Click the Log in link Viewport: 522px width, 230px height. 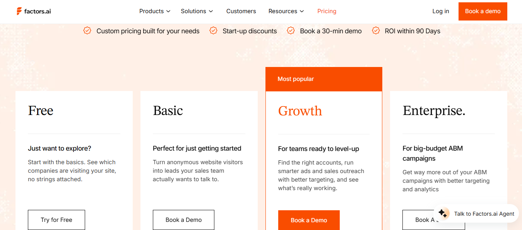pos(440,11)
